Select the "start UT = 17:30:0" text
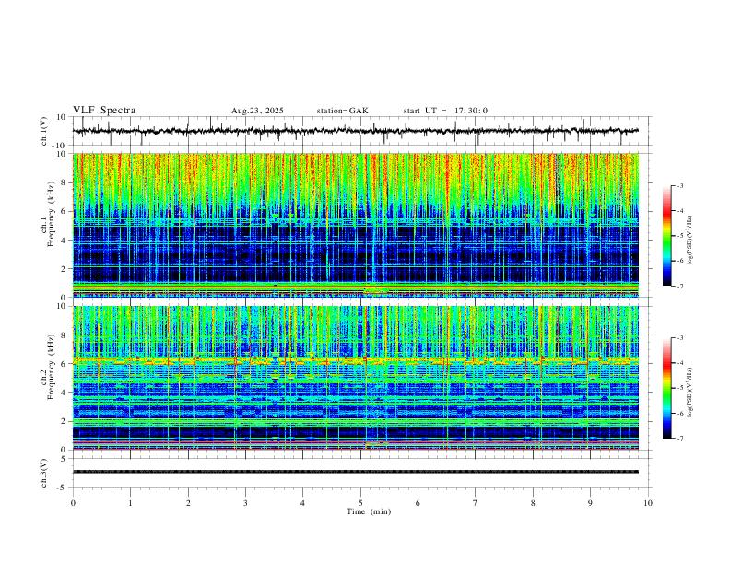The width and height of the screenshot is (730, 564). 445,111
